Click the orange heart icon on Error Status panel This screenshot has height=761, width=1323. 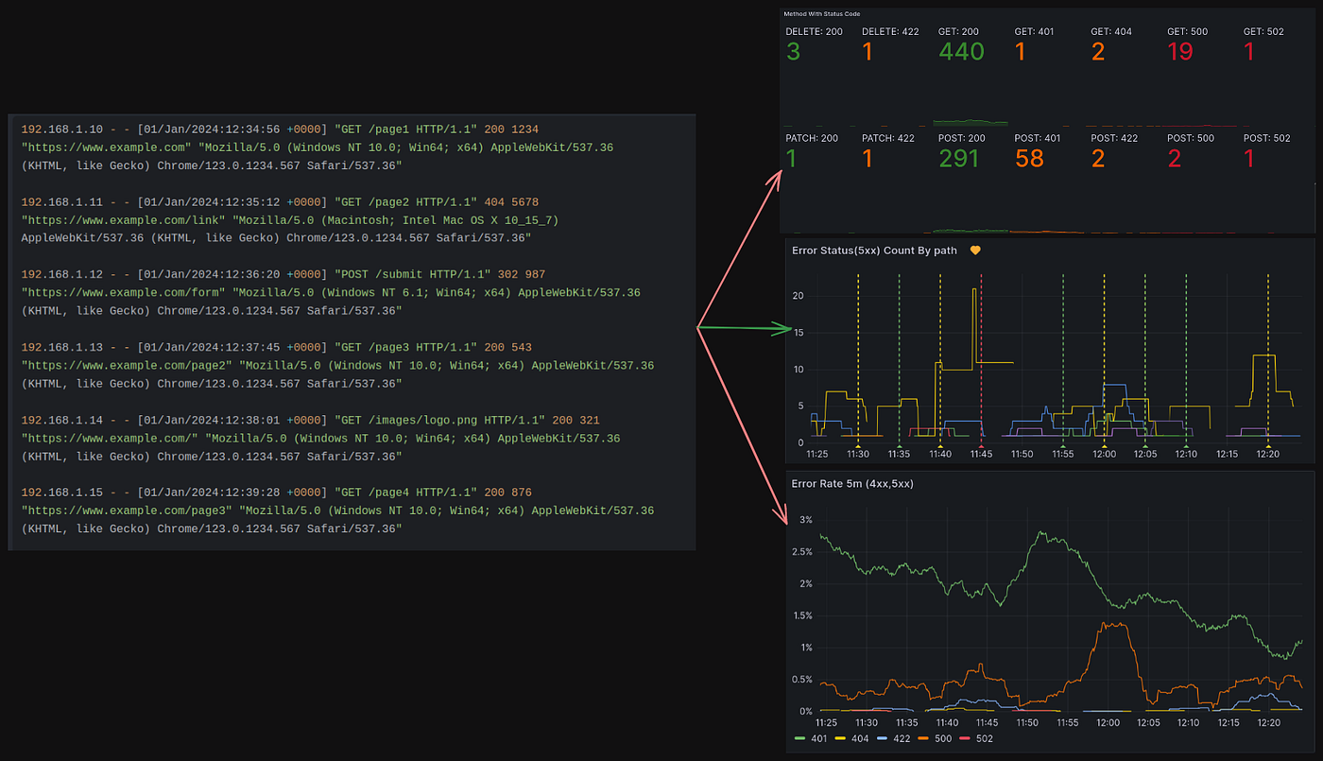[975, 251]
